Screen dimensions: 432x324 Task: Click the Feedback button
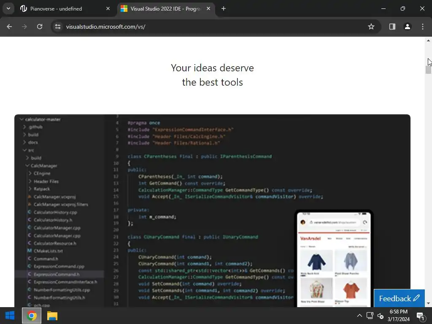tap(399, 298)
